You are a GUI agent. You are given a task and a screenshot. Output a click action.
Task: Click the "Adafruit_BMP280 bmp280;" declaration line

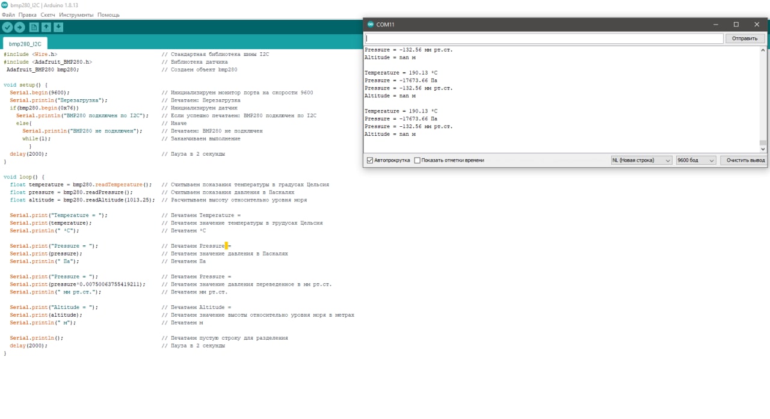[43, 70]
